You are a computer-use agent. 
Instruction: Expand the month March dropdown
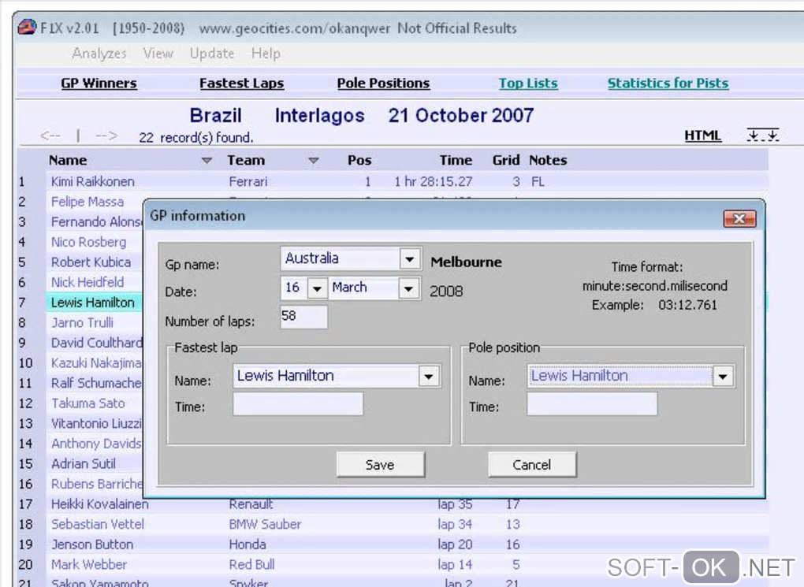coord(408,288)
